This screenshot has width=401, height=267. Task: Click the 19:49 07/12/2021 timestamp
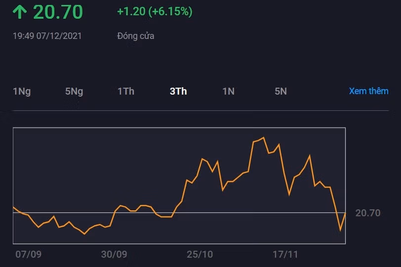pos(47,36)
